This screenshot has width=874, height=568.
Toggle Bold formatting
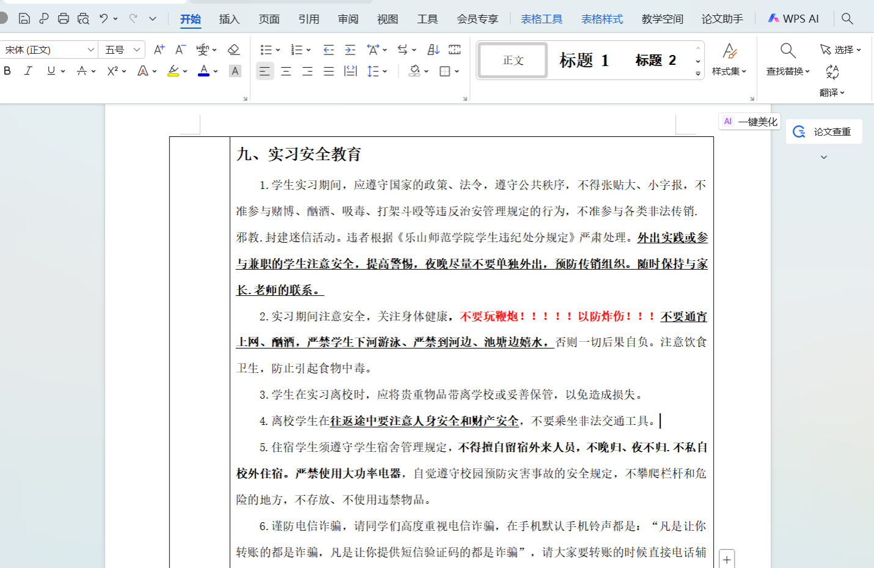click(x=7, y=71)
